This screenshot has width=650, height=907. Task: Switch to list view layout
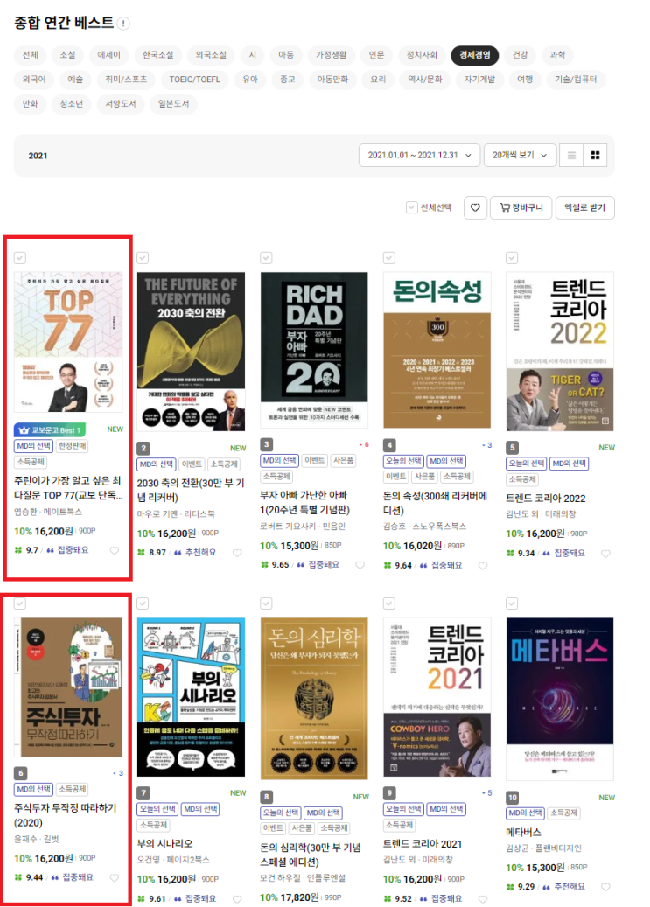pos(571,155)
